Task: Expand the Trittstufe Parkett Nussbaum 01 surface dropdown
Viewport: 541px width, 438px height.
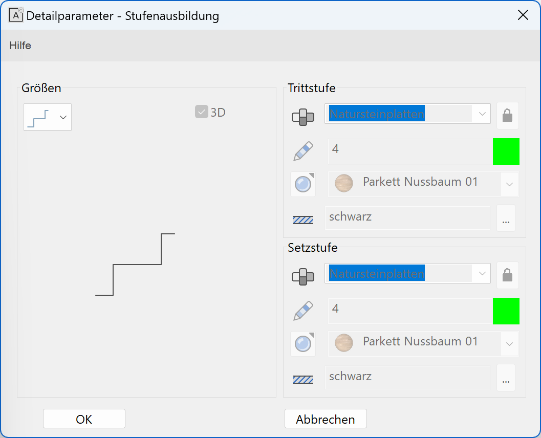Action: click(x=509, y=184)
